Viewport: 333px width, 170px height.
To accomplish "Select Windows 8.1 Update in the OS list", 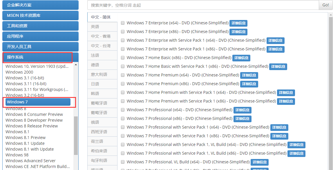I will pos(25,143).
